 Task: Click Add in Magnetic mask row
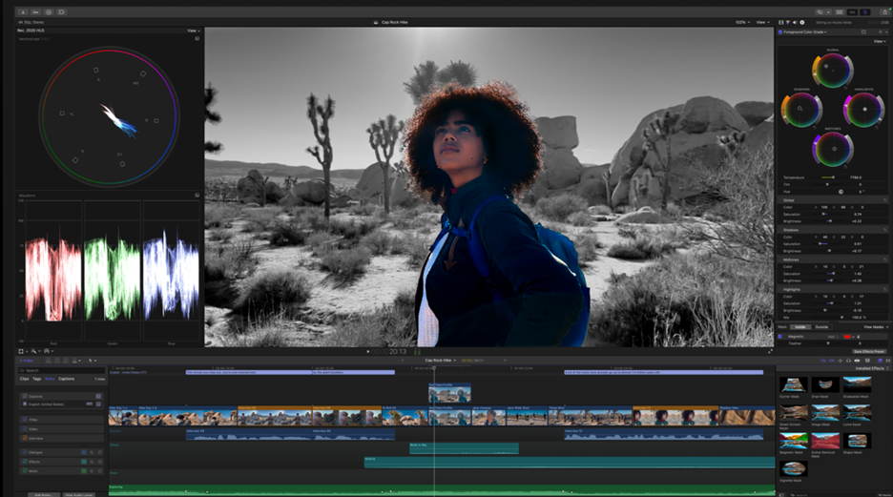click(x=832, y=337)
